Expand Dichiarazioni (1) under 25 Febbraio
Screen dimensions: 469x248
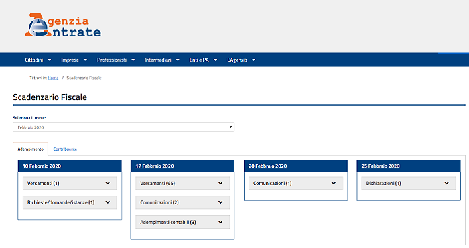tap(409, 183)
